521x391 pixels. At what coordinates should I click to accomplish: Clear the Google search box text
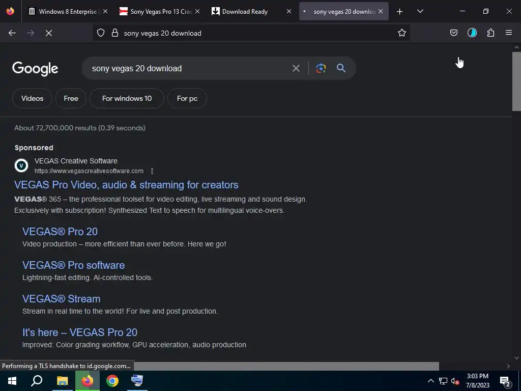click(x=296, y=69)
